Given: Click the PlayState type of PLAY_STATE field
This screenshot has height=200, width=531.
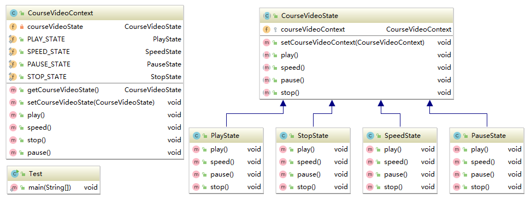Looking at the screenshot, I should pos(167,39).
